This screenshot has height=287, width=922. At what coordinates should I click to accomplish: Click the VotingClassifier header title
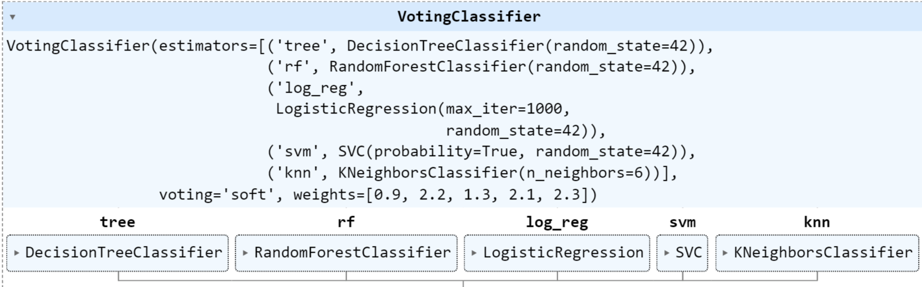pos(469,16)
